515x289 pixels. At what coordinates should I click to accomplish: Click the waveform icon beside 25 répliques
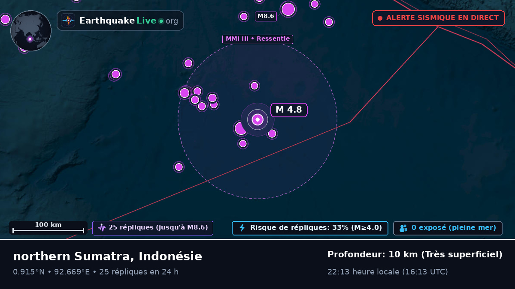(x=102, y=228)
